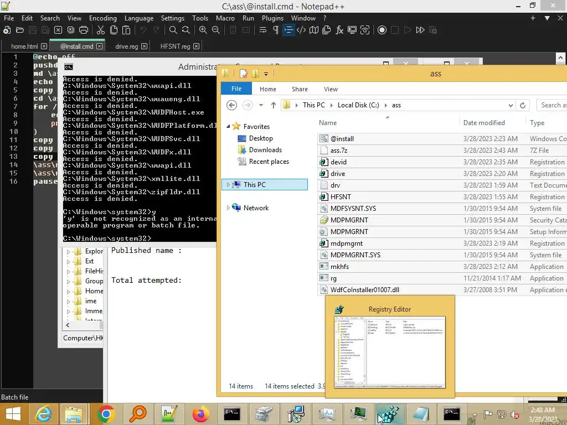Open Explorer View ribbon tab
The width and height of the screenshot is (567, 425).
331,89
